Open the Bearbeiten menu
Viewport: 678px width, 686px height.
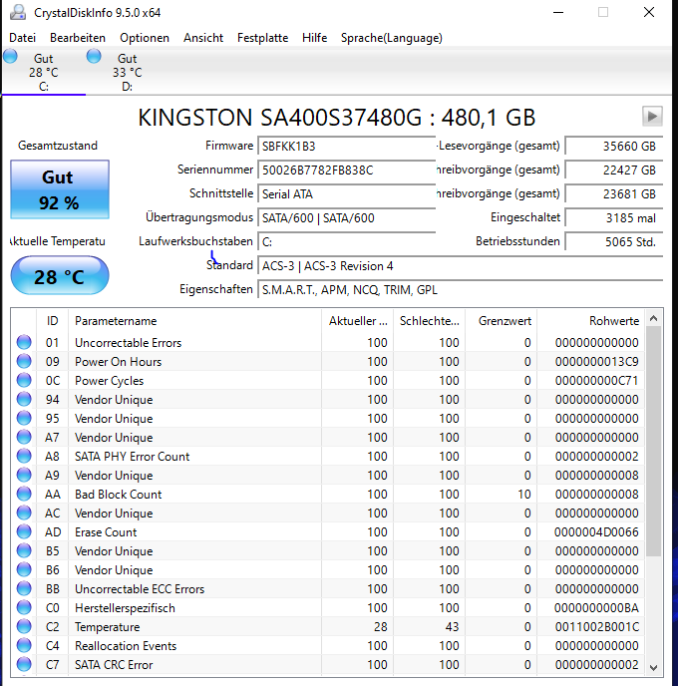click(78, 38)
